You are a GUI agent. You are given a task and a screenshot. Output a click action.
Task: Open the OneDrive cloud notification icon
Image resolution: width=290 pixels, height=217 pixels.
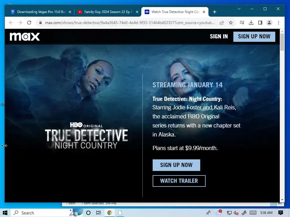pyautogui.click(x=218, y=212)
